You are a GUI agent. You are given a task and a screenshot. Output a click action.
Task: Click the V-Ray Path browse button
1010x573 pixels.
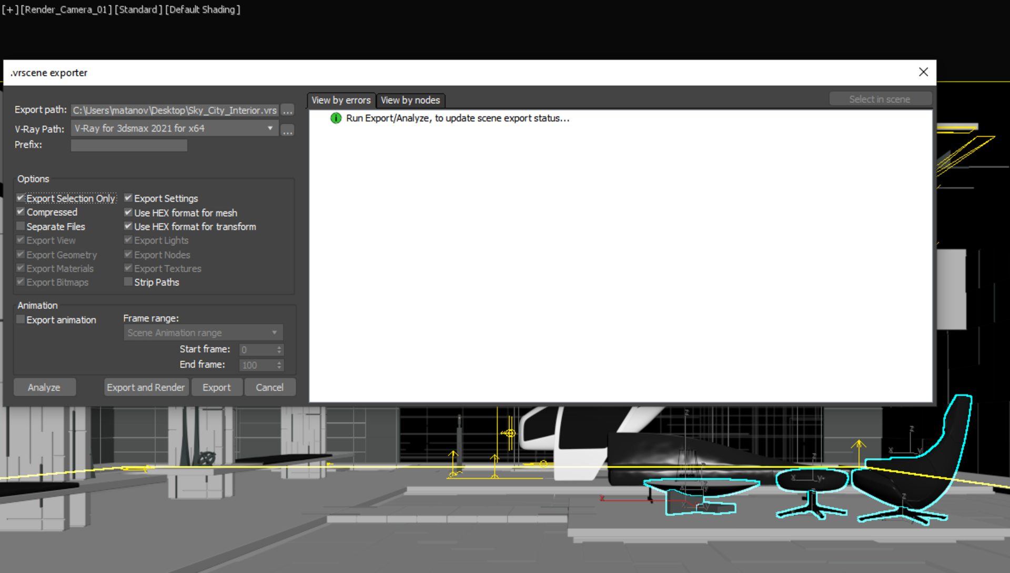point(287,130)
